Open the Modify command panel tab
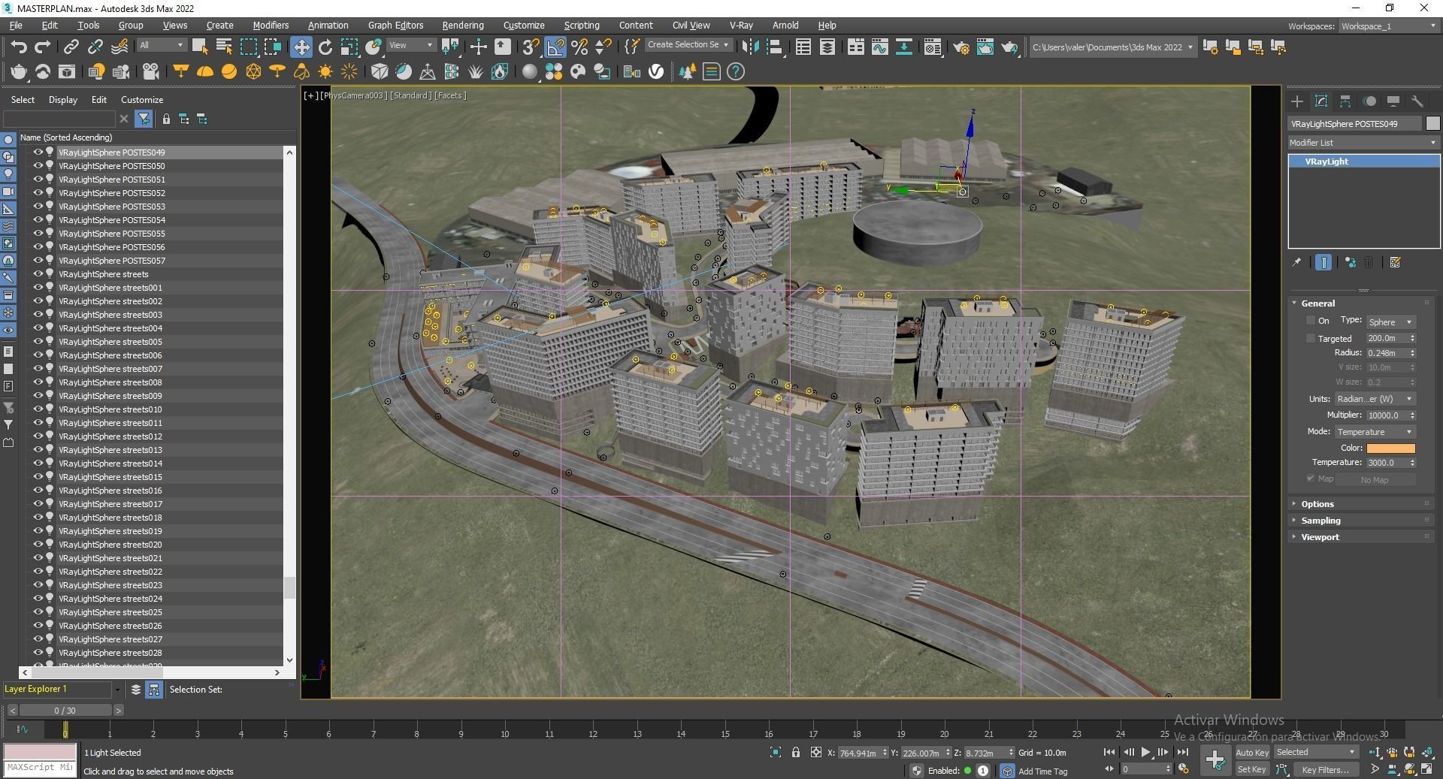The image size is (1443, 779). 1321,101
